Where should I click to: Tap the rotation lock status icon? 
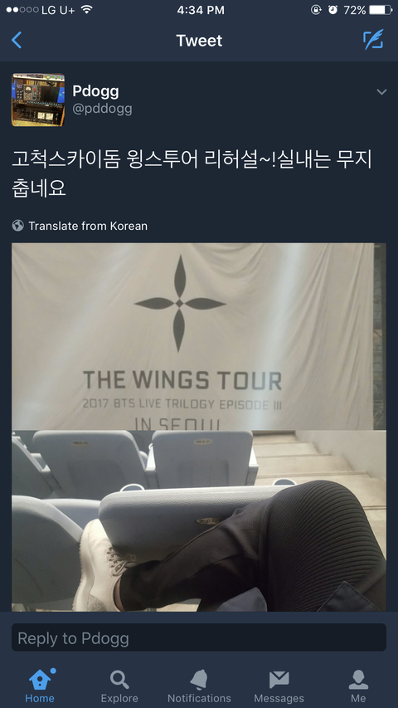coord(316,10)
